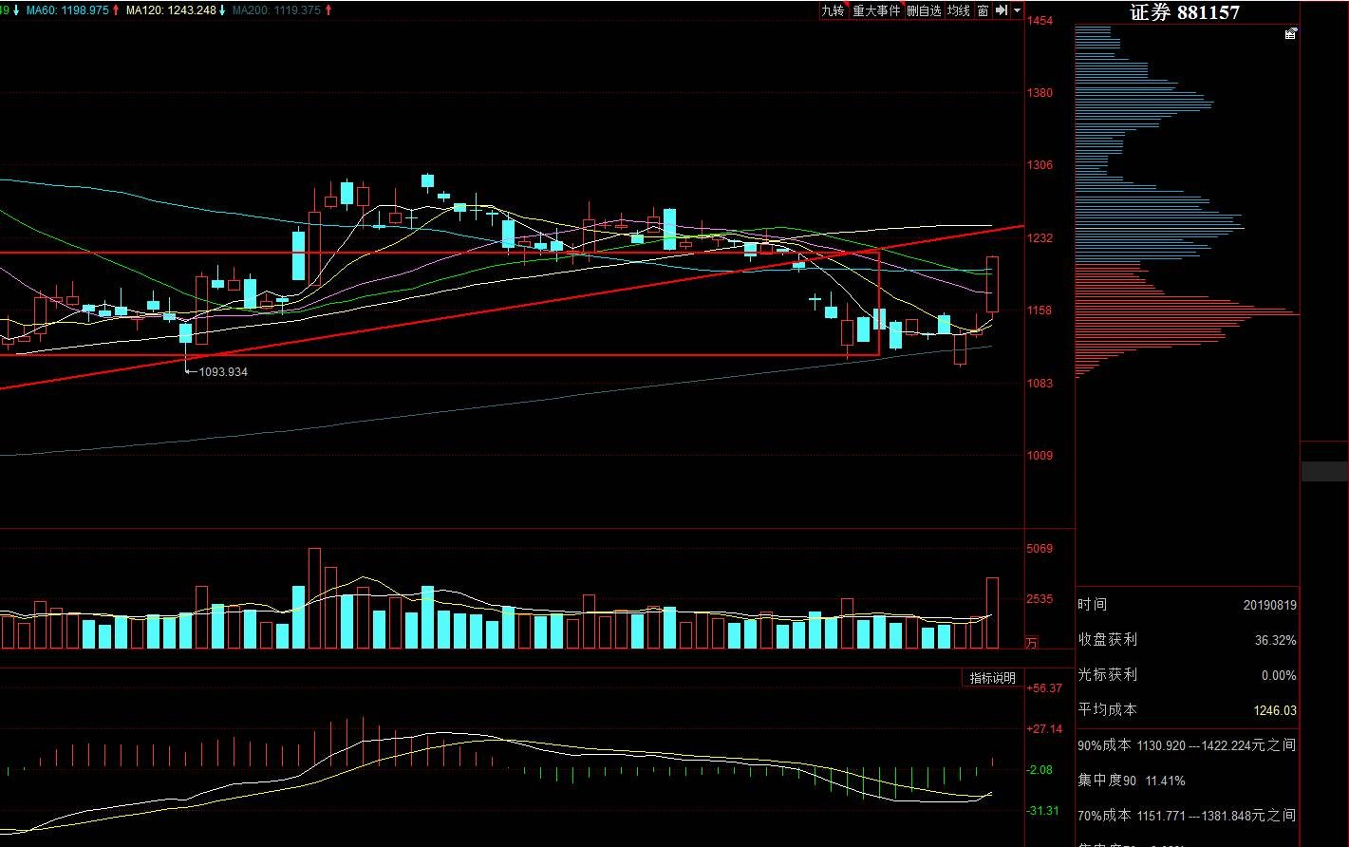
Task: Click the 5069 volume axis label
Action: pos(1040,549)
